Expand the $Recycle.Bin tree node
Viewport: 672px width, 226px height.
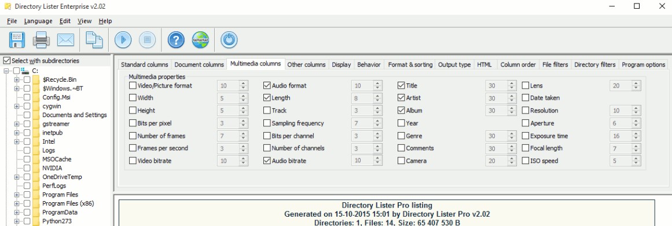[x=16, y=79]
